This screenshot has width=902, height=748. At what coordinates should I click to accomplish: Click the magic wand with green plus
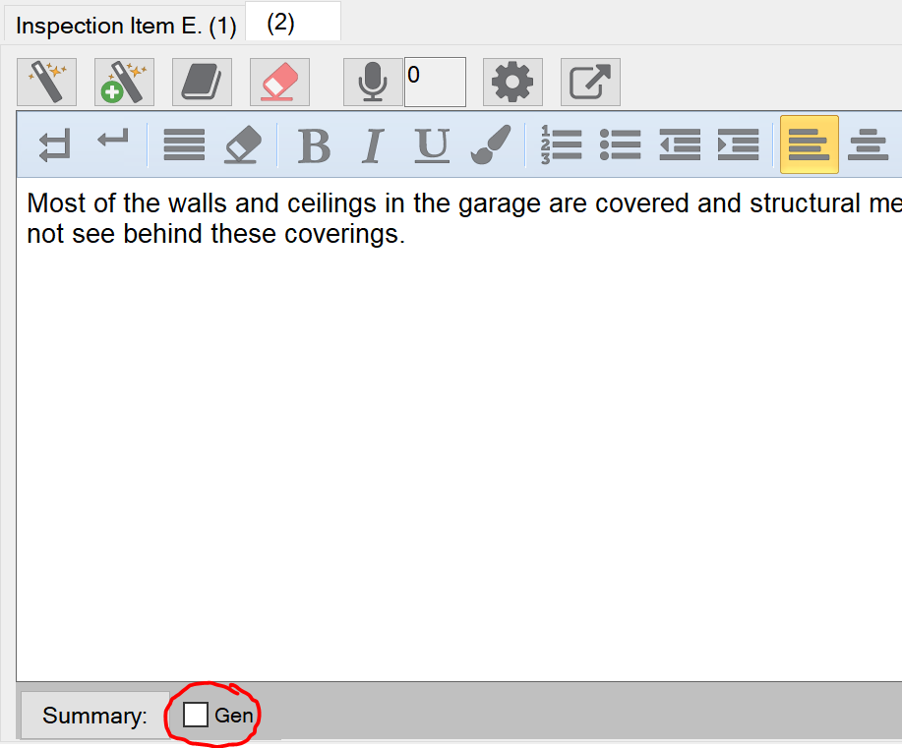124,82
